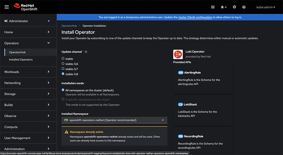Click the Loki Operator logo

pyautogui.click(x=178, y=54)
